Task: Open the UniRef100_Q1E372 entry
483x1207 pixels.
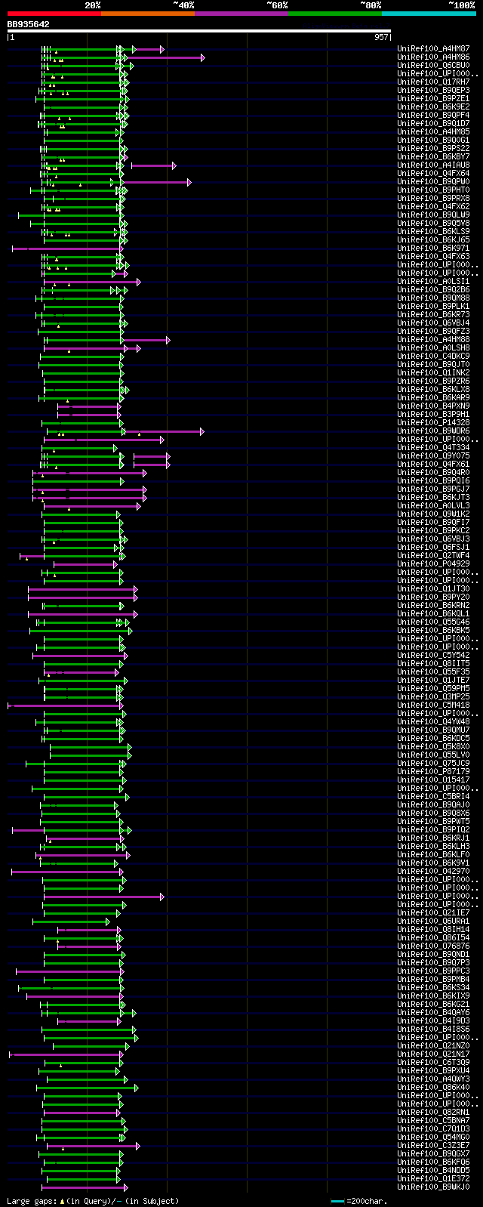Action: (433, 1179)
